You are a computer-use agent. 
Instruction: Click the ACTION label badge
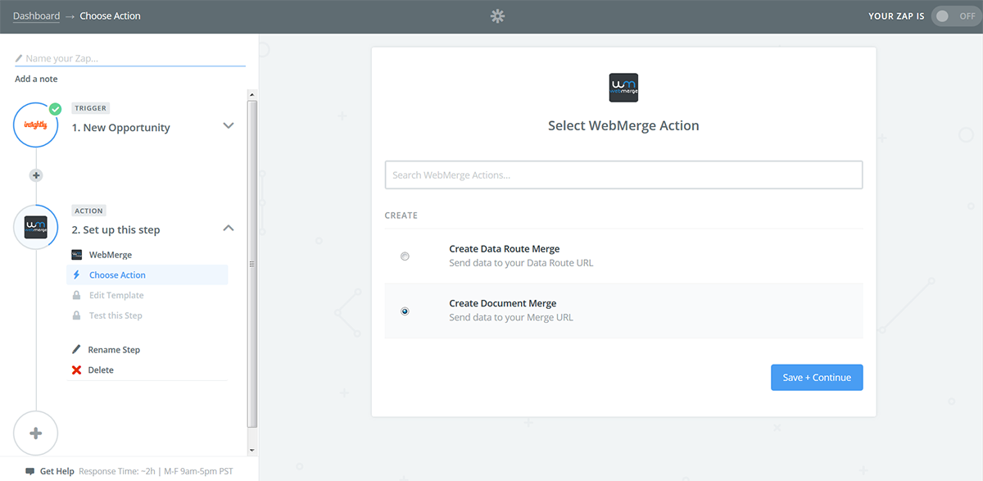click(88, 211)
